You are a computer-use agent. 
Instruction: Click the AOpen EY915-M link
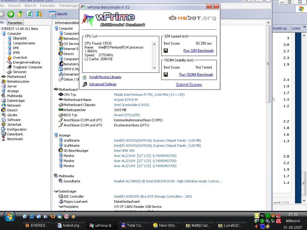[x=126, y=100]
